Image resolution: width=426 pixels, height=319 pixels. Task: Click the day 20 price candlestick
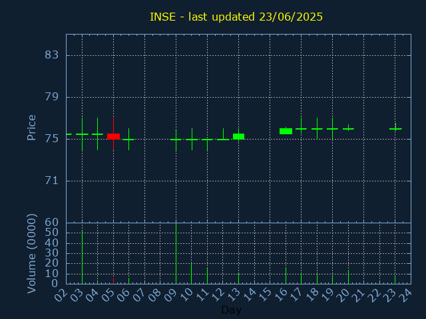(348, 129)
